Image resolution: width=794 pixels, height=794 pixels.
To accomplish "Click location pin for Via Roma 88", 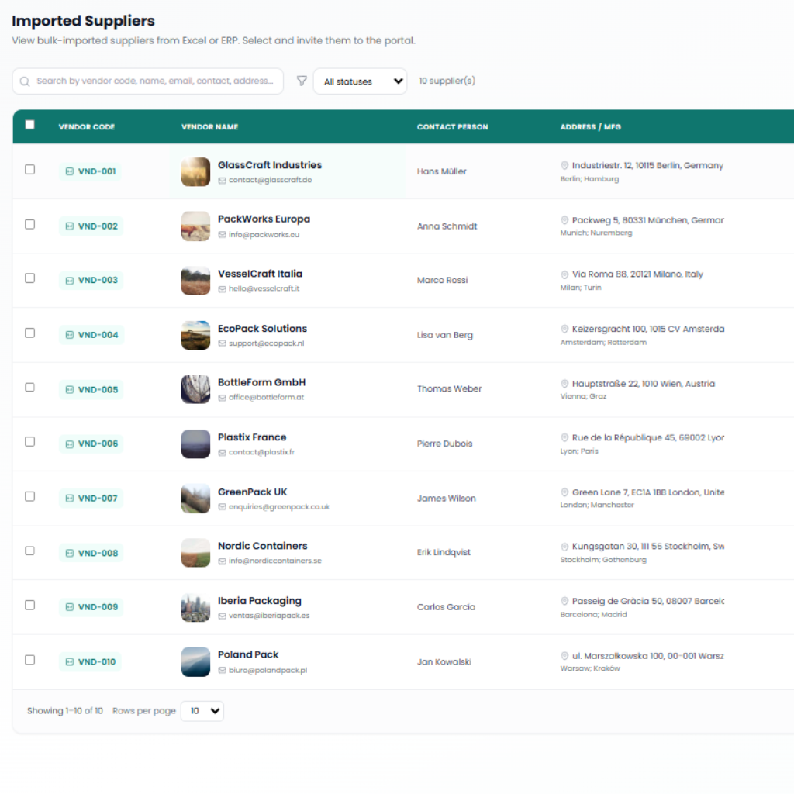I will point(564,274).
